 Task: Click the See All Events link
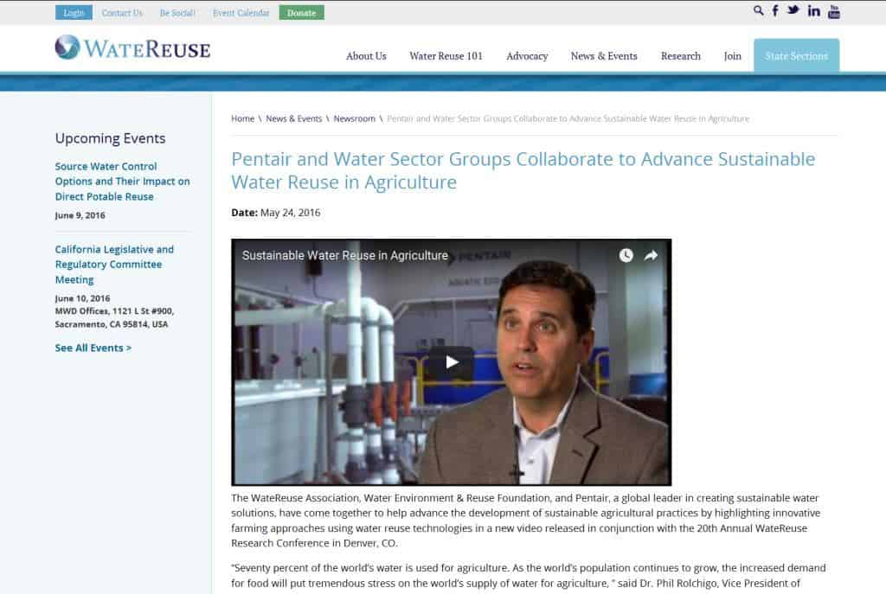[93, 348]
